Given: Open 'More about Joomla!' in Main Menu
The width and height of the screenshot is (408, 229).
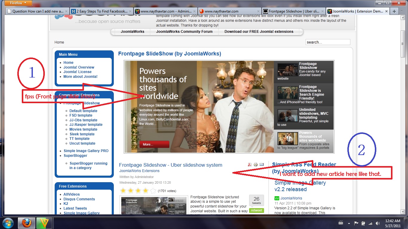Looking at the screenshot, I should (x=80, y=77).
